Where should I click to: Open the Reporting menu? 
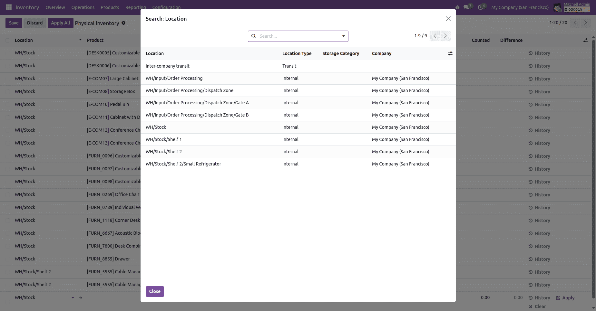click(x=135, y=7)
